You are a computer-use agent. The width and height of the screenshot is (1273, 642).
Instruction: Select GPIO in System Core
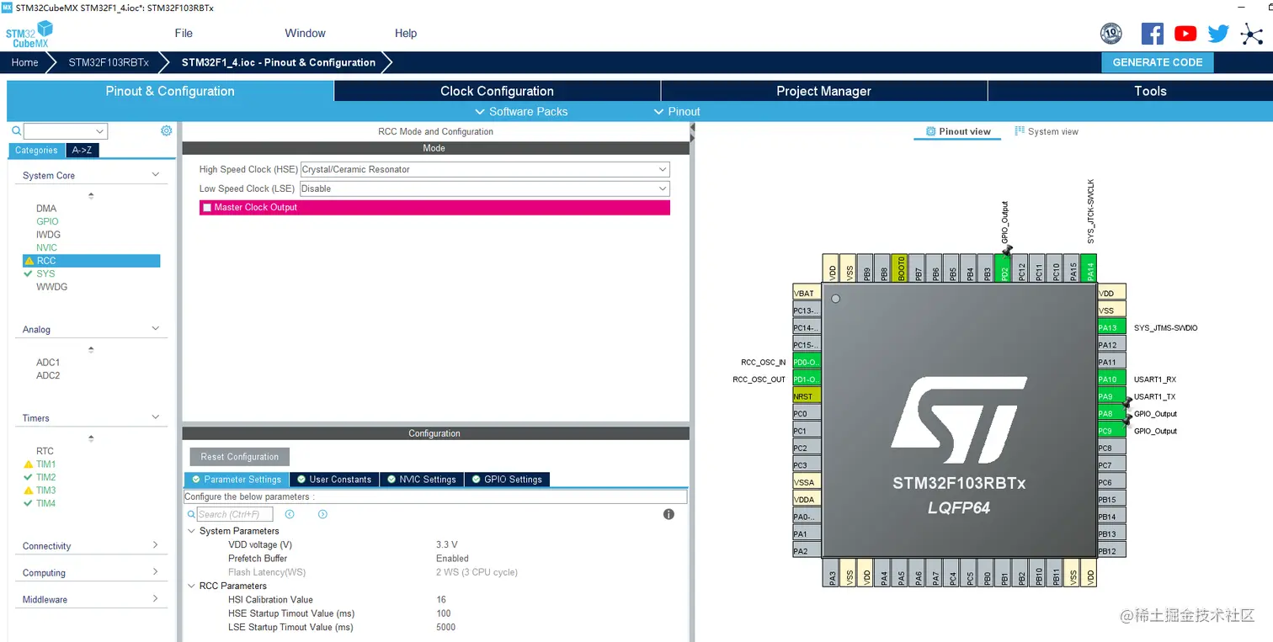coord(47,221)
